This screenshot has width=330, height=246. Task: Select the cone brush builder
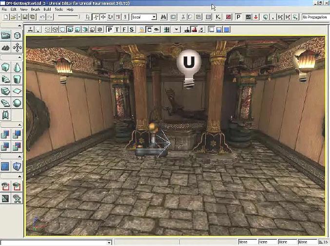pyautogui.click(x=18, y=68)
